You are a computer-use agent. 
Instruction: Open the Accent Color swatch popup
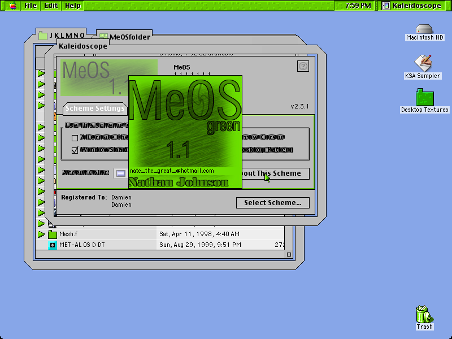(120, 173)
